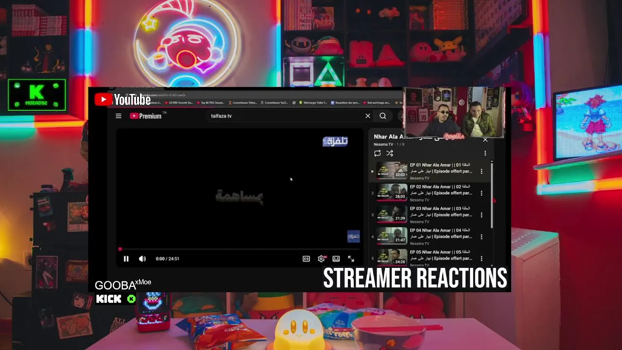622x350 pixels.
Task: Close the playlist panel with the X
Action: point(485,140)
